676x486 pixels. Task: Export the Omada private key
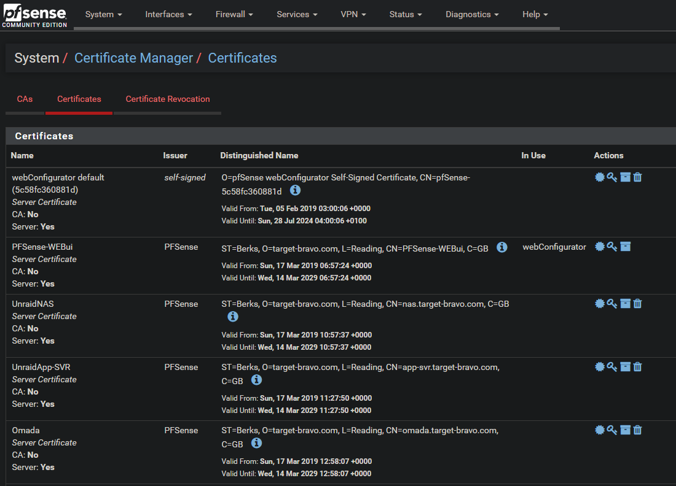(x=611, y=430)
